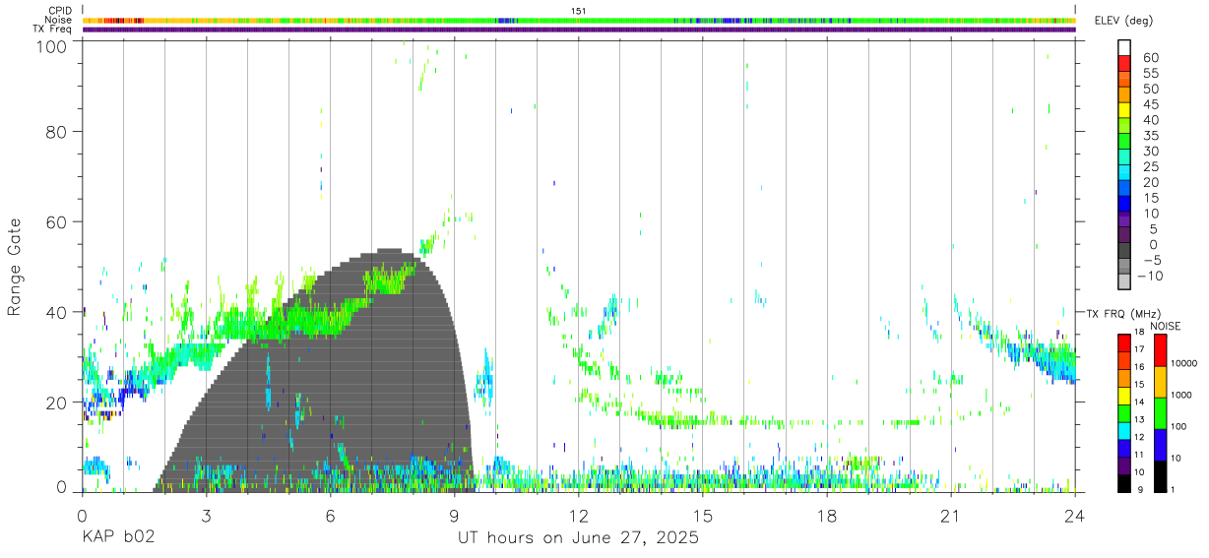
Task: Pick the red segment of the ELEV color bar
Action: click(1124, 64)
